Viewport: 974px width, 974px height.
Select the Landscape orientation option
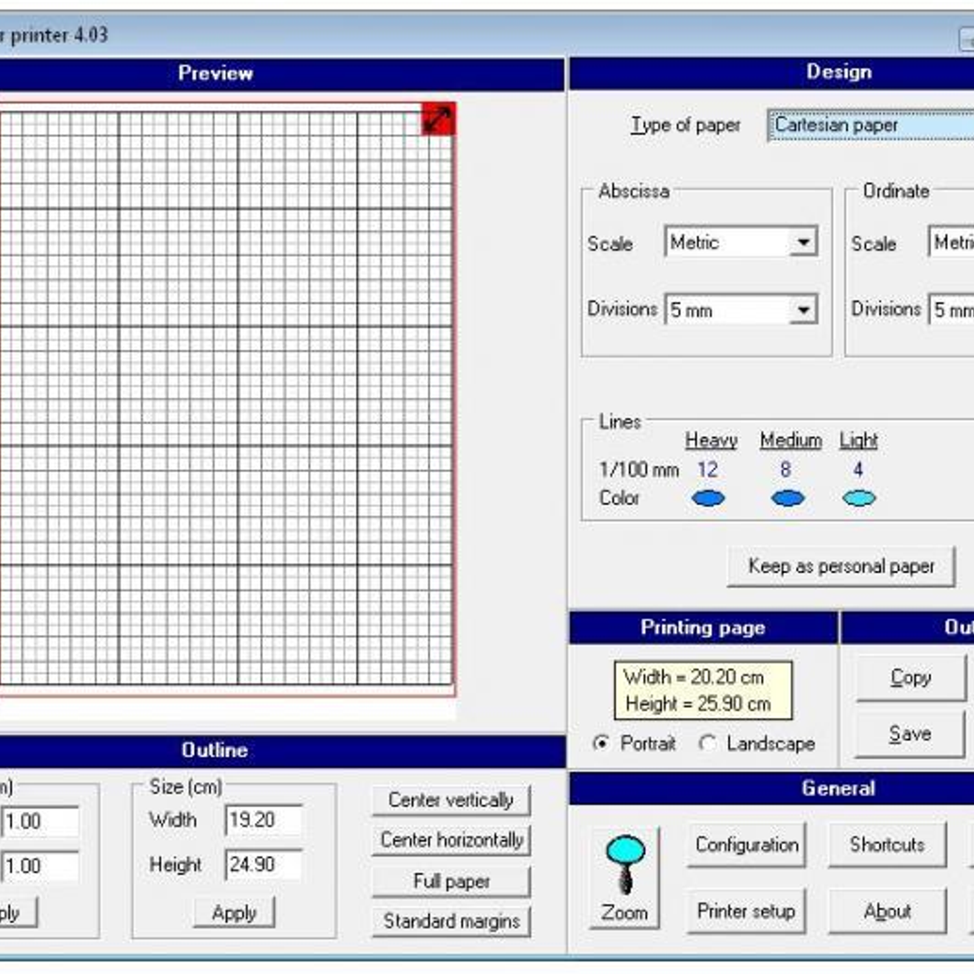point(707,743)
